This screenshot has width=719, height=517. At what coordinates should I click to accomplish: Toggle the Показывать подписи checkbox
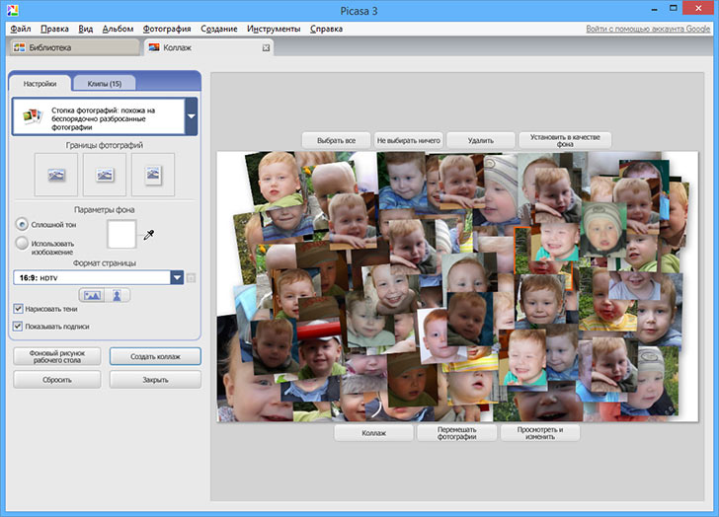tap(18, 326)
